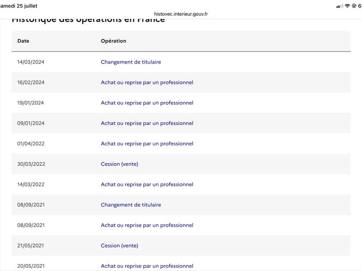362x271 pixels.
Task: Click the Opération column header
Action: coord(114,41)
